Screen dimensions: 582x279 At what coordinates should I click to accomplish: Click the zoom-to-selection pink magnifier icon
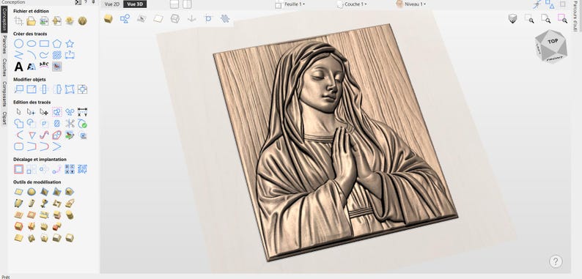tap(562, 18)
